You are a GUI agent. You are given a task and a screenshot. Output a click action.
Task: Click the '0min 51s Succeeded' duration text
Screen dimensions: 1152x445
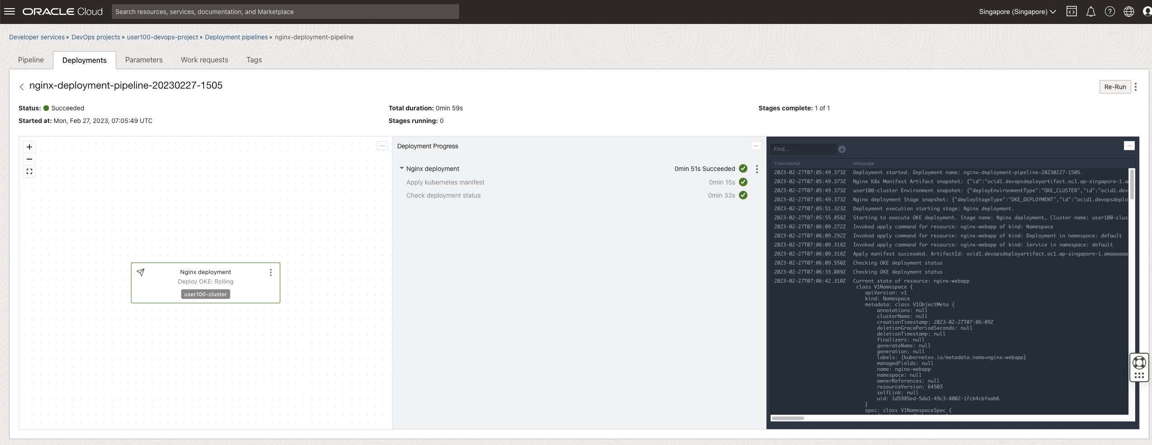point(705,169)
